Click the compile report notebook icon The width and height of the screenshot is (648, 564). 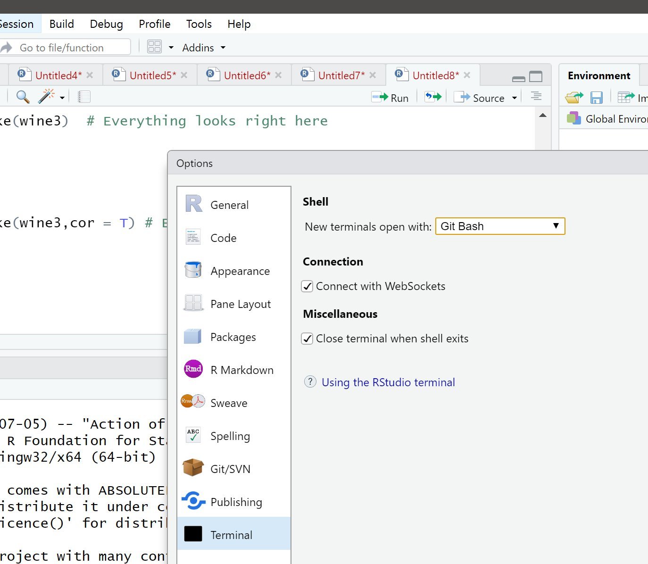tap(84, 97)
